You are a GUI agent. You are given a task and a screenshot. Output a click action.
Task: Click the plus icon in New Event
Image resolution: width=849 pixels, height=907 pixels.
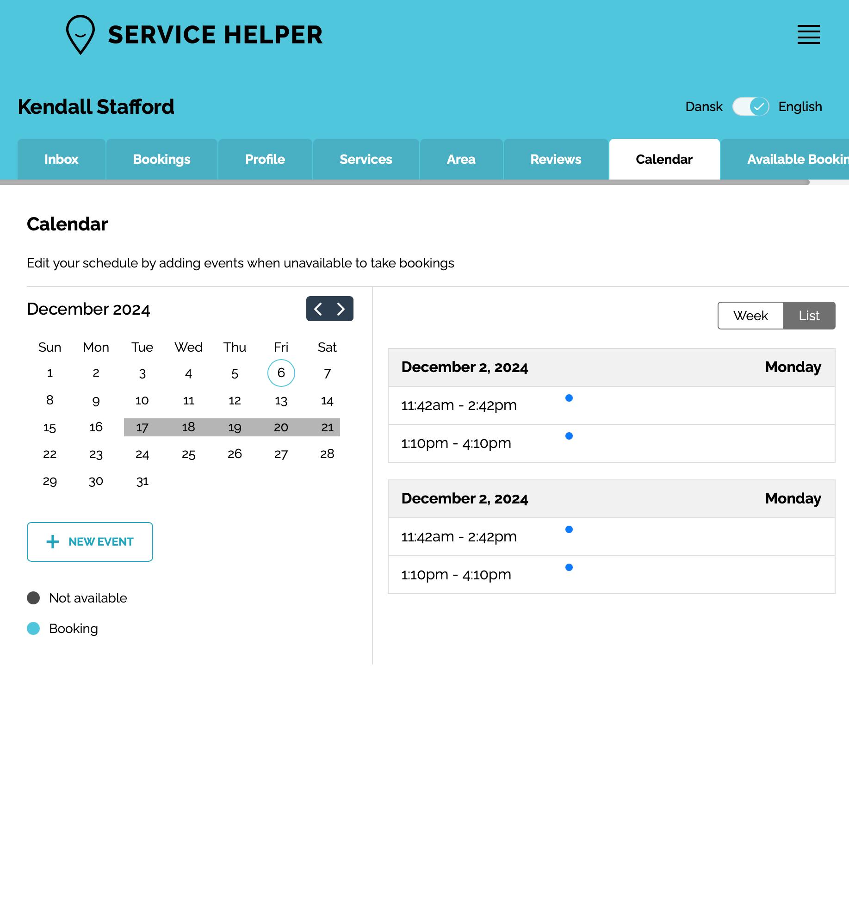click(53, 542)
